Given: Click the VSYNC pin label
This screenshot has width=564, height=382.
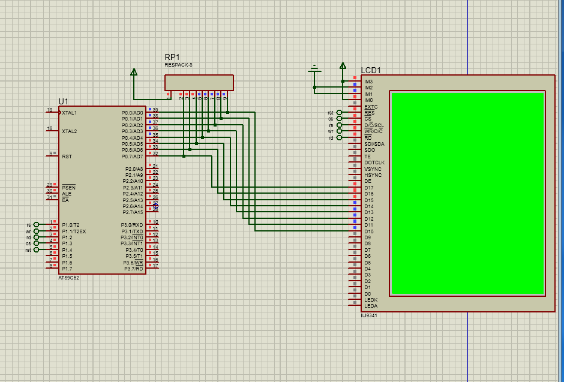Looking at the screenshot, I should (x=373, y=169).
